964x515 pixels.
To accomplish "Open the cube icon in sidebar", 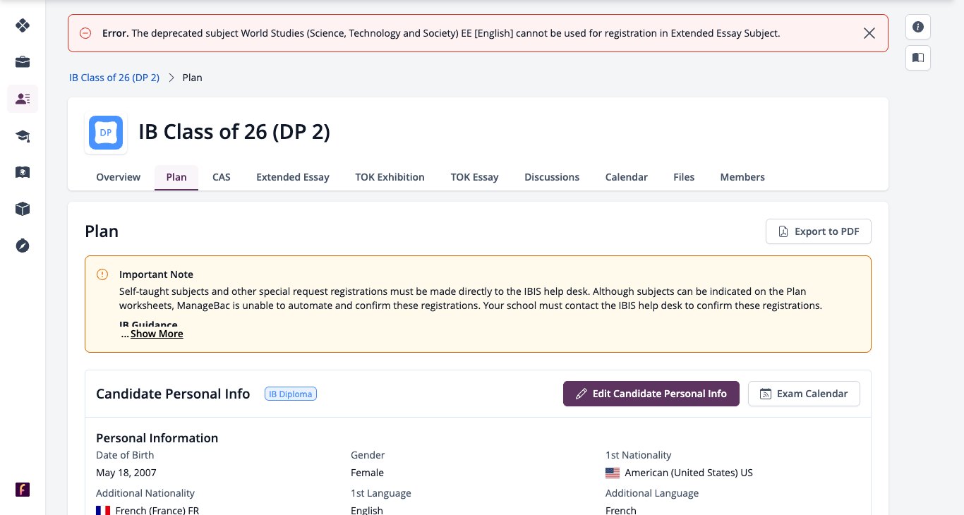I will (23, 209).
